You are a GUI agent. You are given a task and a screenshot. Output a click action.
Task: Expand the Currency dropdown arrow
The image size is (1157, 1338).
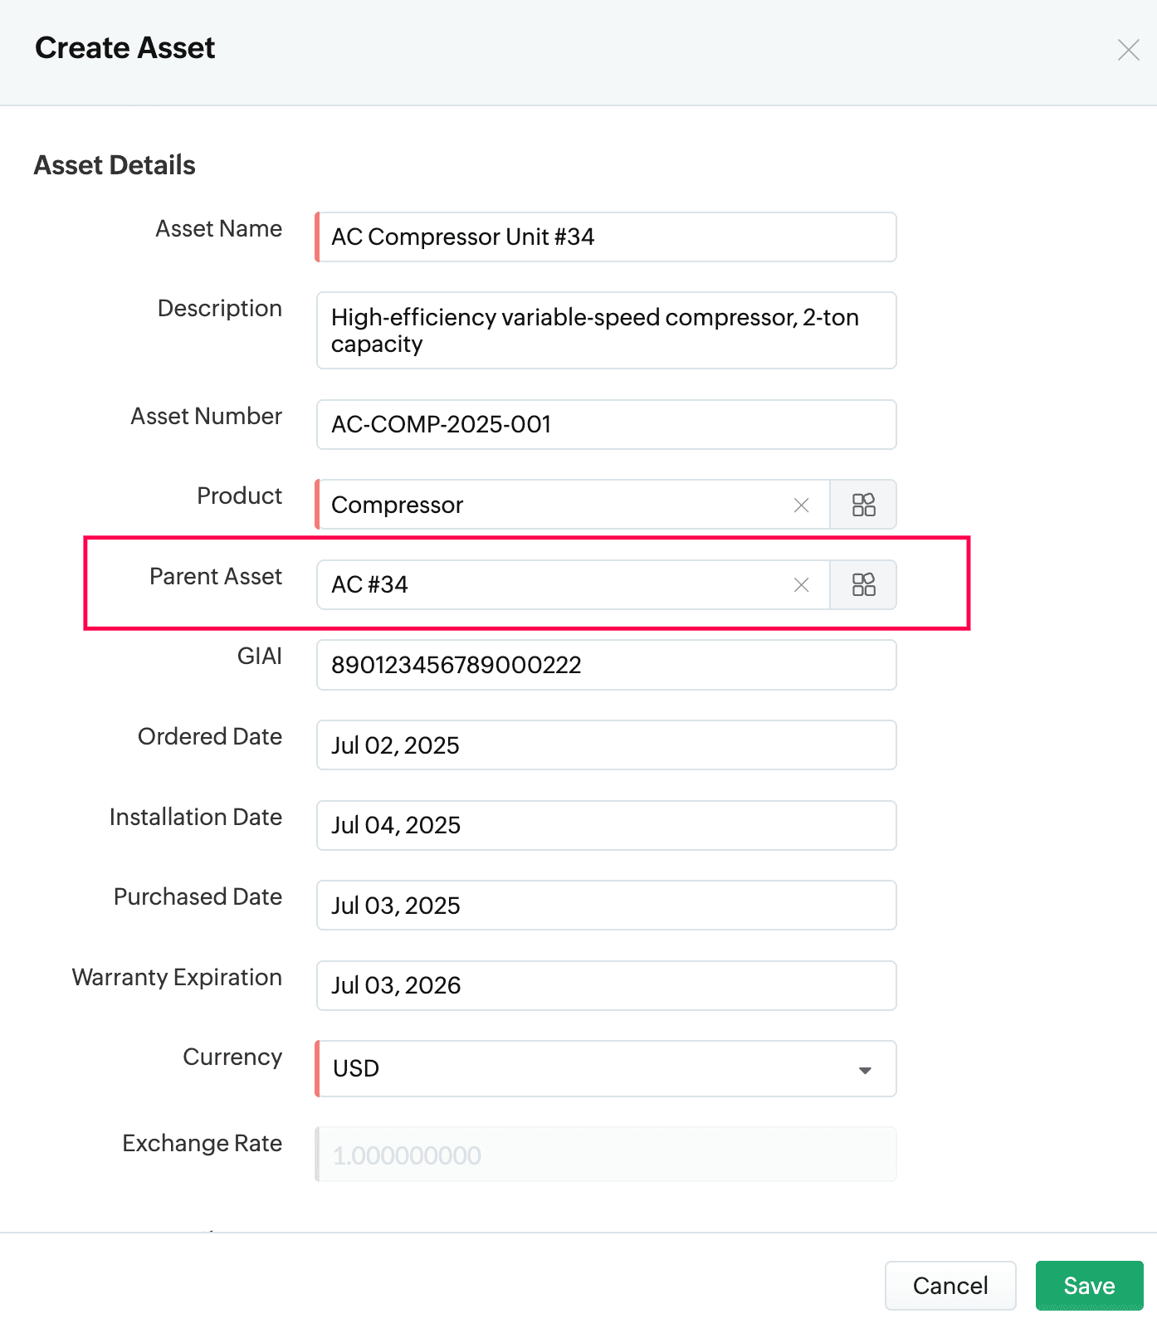865,1070
